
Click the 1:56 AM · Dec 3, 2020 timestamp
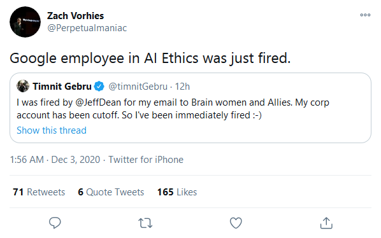(55, 160)
